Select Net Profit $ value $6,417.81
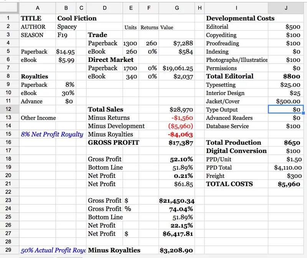 pyautogui.click(x=177, y=234)
